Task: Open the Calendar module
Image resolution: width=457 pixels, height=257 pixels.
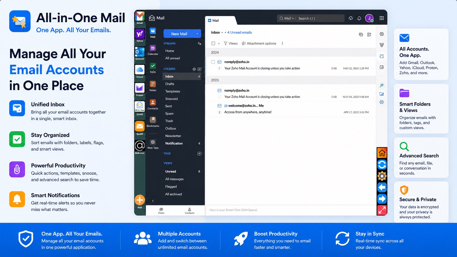Action: [x=153, y=50]
